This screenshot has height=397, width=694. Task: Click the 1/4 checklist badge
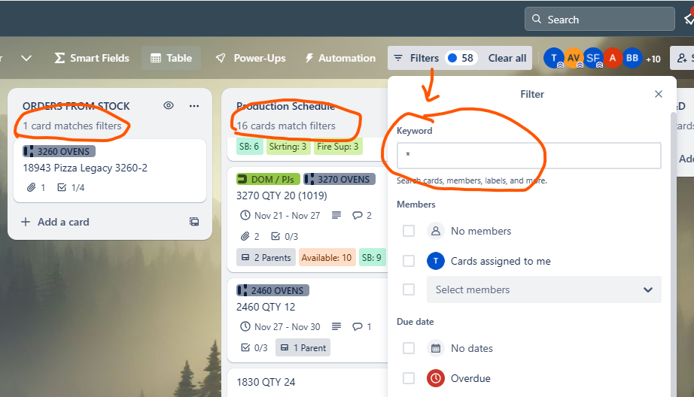tap(71, 187)
